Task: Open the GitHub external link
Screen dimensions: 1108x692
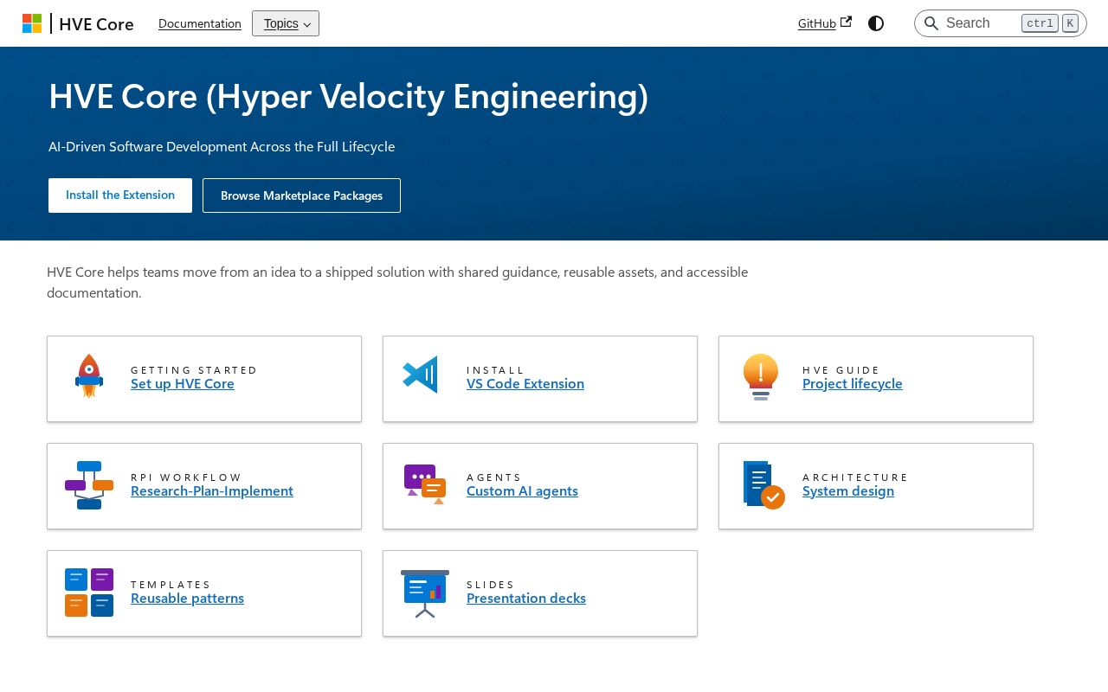Action: click(x=825, y=23)
